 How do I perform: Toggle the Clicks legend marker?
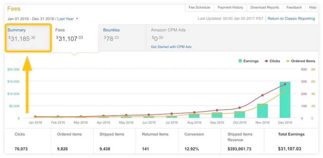tap(266, 61)
